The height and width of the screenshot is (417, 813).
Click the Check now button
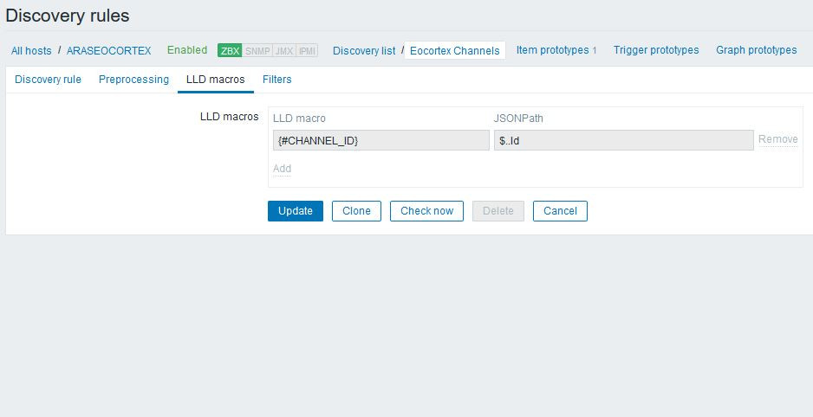pos(426,211)
